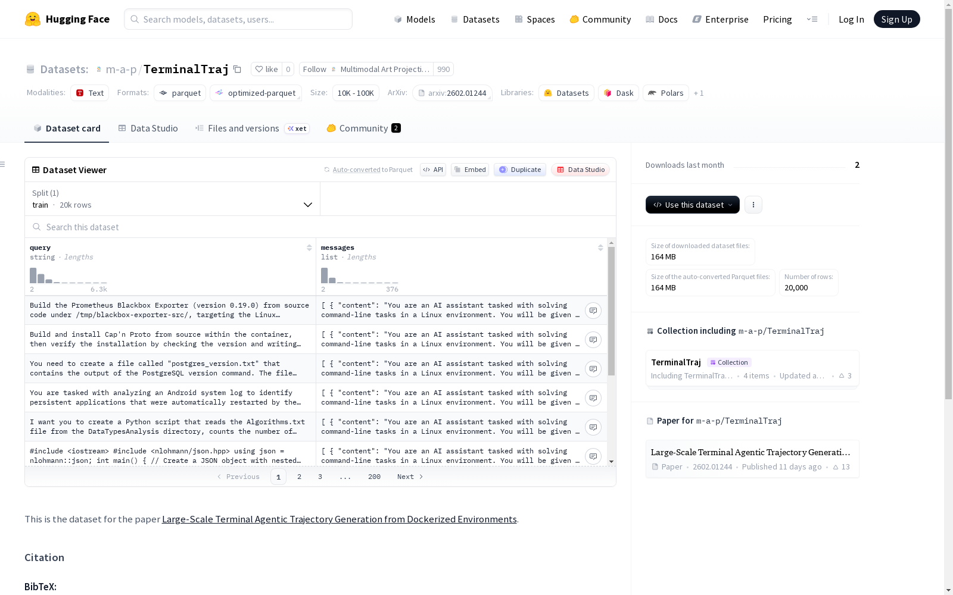Viewport: 953px width, 595px height.
Task: Click the m-a-p organization name link
Action: [x=121, y=70]
